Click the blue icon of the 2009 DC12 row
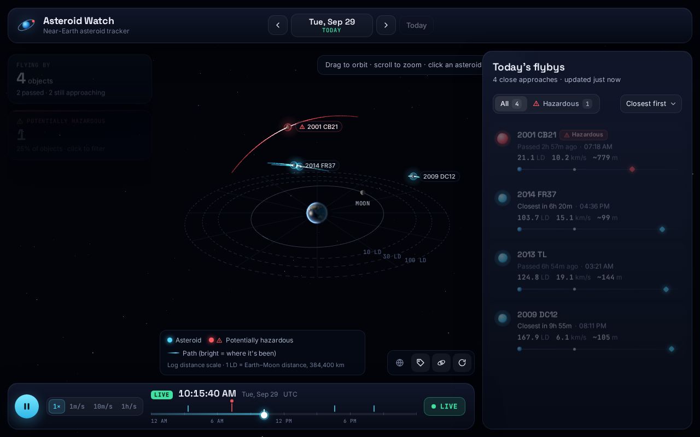The height and width of the screenshot is (437, 700). (x=503, y=318)
